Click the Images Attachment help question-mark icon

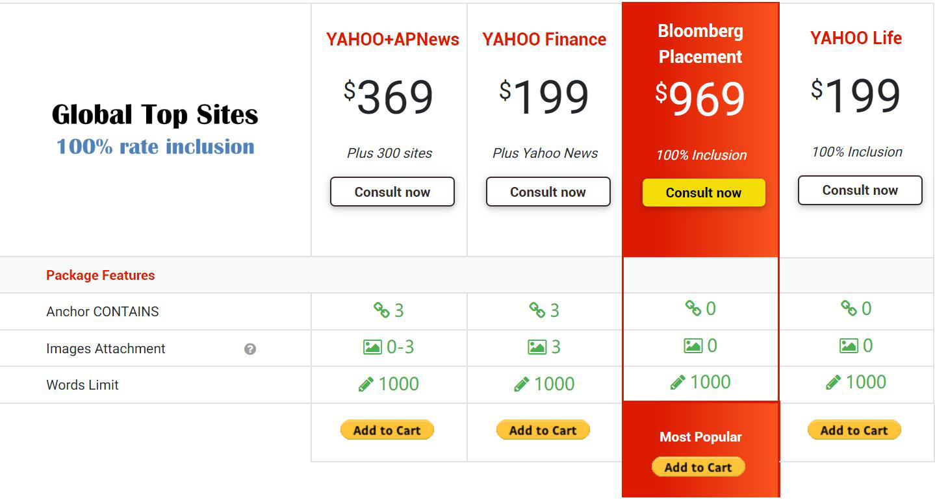click(250, 349)
